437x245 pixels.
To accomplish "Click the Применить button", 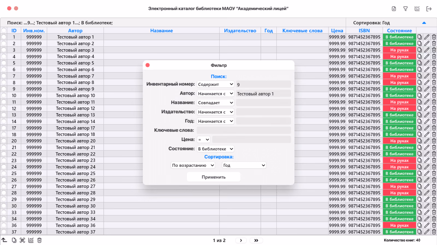I will pos(214,177).
